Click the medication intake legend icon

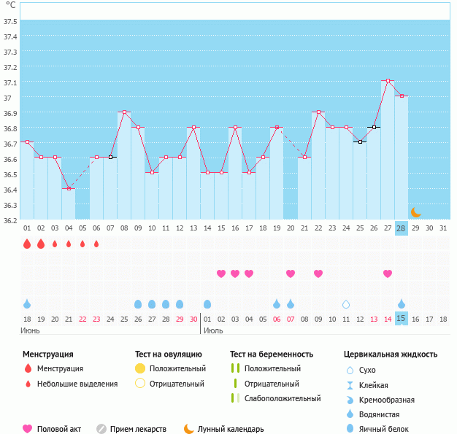pyautogui.click(x=101, y=429)
